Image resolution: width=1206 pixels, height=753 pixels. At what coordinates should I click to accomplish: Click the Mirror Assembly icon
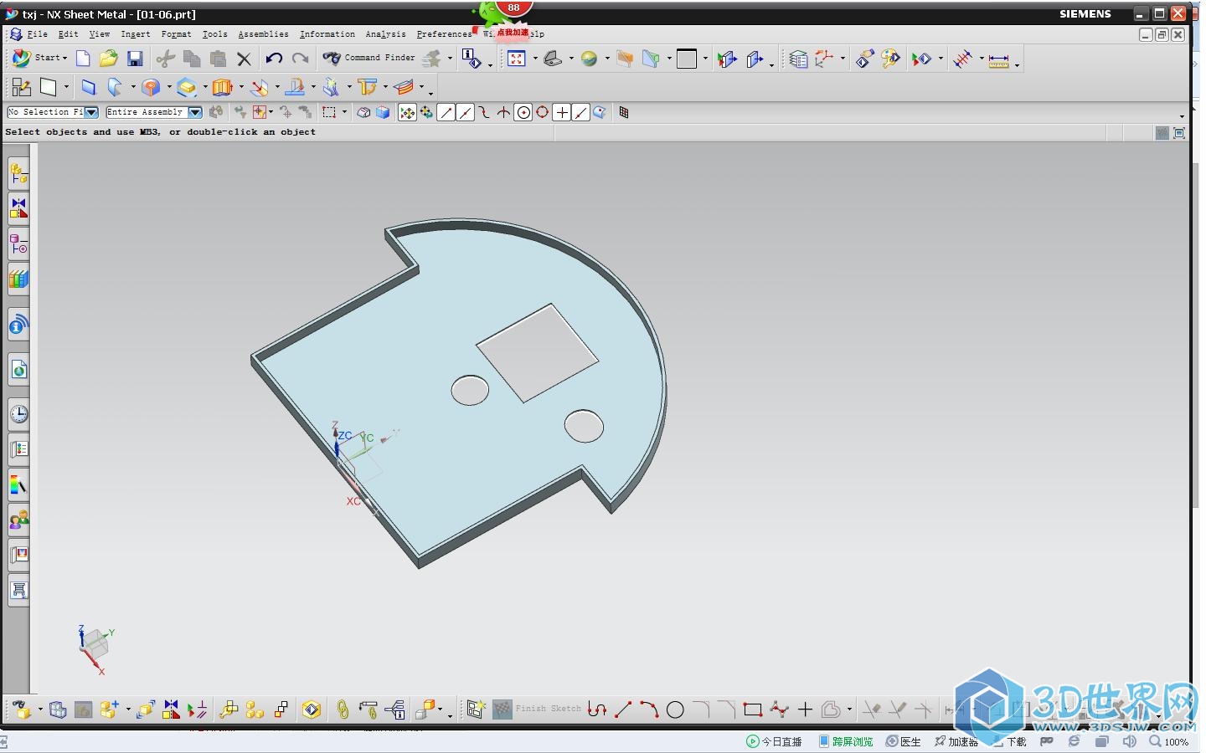point(171,709)
